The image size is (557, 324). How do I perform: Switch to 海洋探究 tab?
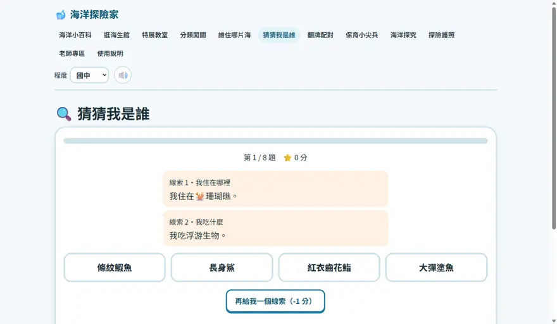pos(403,35)
